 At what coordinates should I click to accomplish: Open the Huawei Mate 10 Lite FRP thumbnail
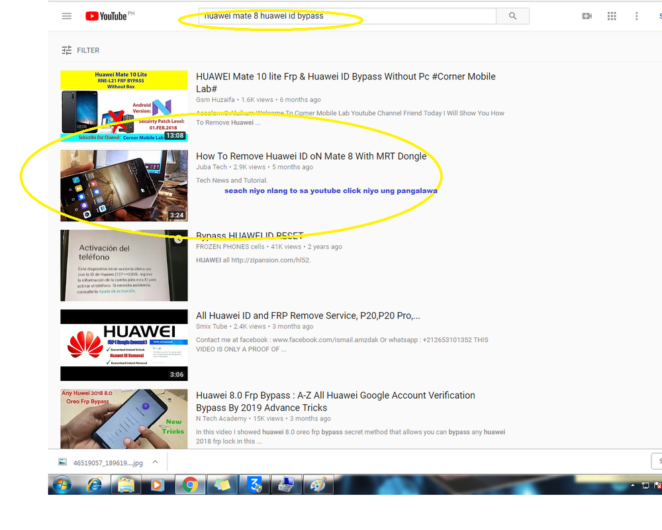coord(124,106)
